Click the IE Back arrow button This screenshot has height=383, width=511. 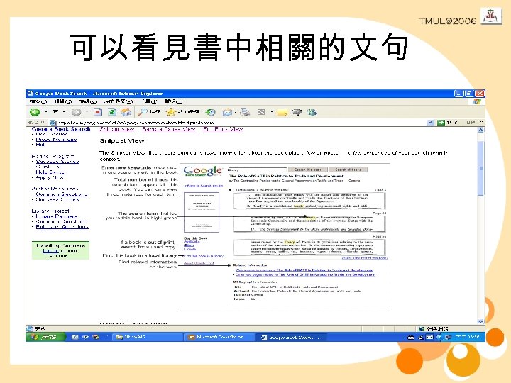coord(35,112)
